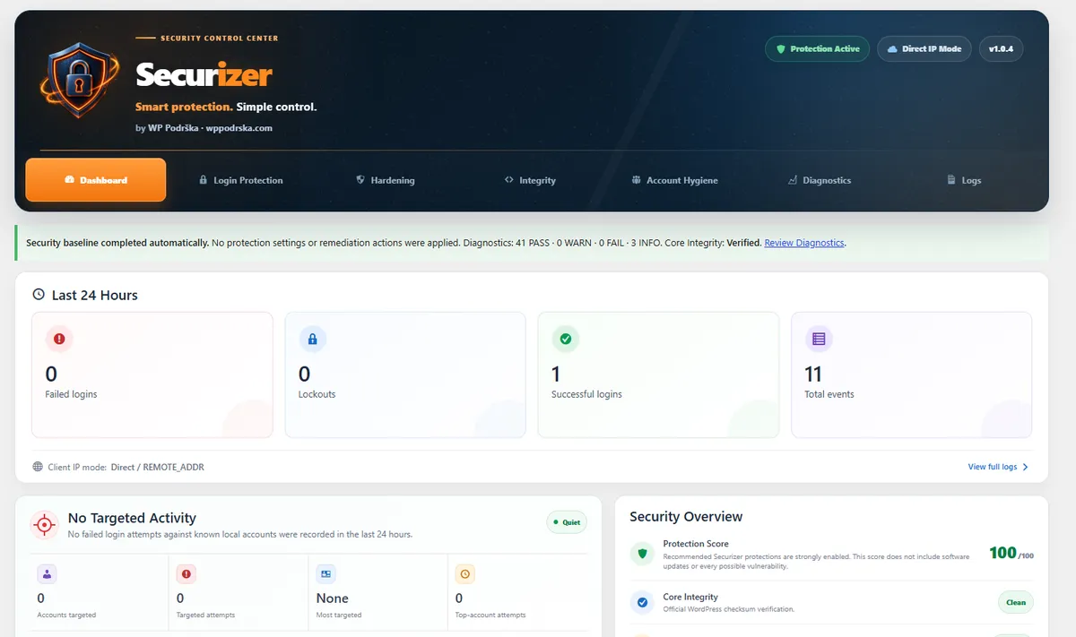The height and width of the screenshot is (637, 1076).
Task: Open the Dashboard tab
Action: pos(96,180)
